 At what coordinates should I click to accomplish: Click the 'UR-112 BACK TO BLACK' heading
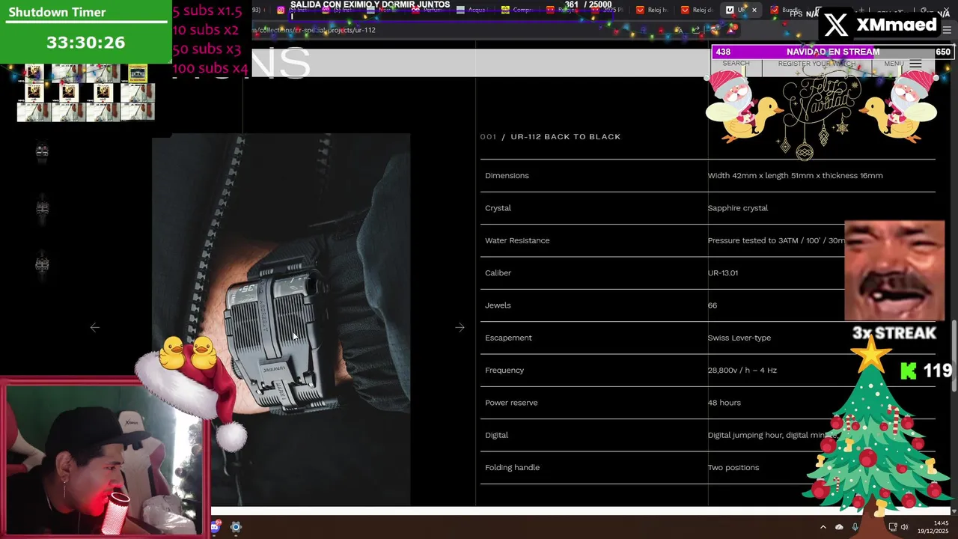(x=566, y=136)
